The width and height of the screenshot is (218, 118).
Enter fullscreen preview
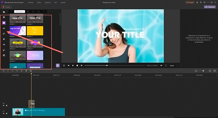tap(166, 65)
